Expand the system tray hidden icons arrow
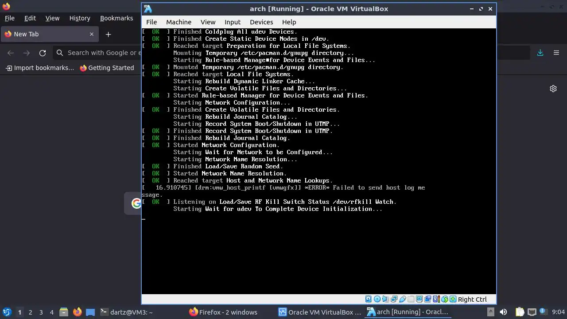This screenshot has width=567, height=319. tap(490, 312)
